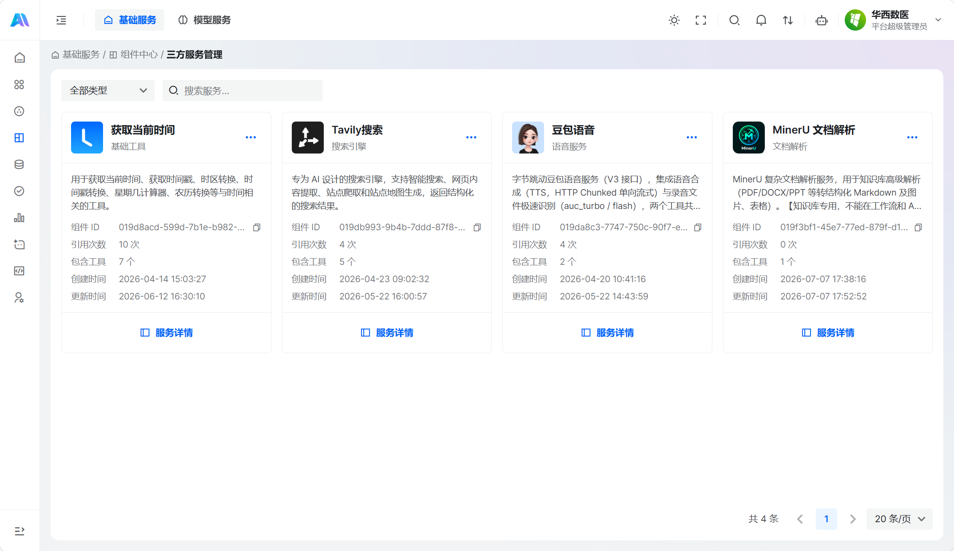Image resolution: width=954 pixels, height=551 pixels.
Task: Open the home icon in the sidebar
Action: coord(19,58)
